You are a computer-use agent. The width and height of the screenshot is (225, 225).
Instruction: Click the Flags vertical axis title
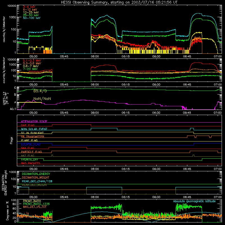pyautogui.click(x=11, y=140)
